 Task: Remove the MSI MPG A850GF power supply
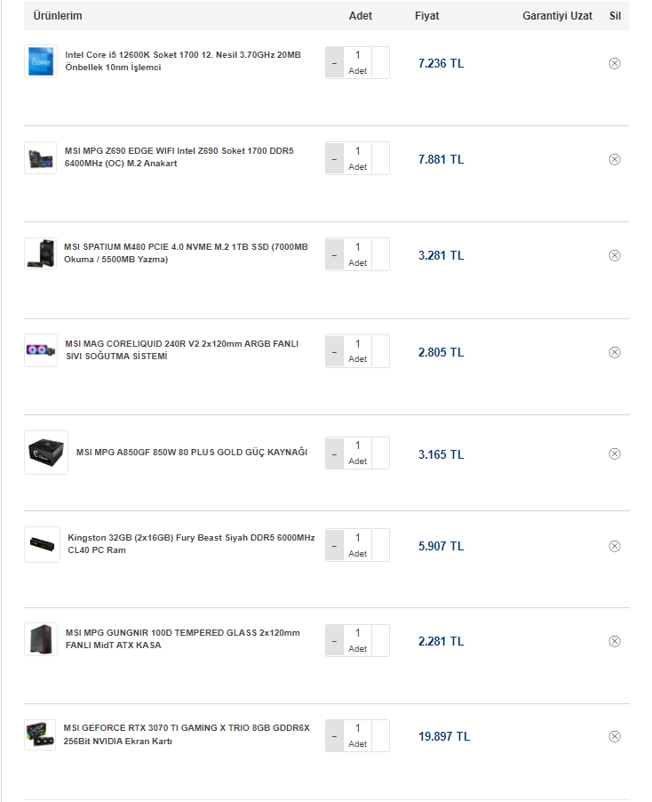coord(615,454)
